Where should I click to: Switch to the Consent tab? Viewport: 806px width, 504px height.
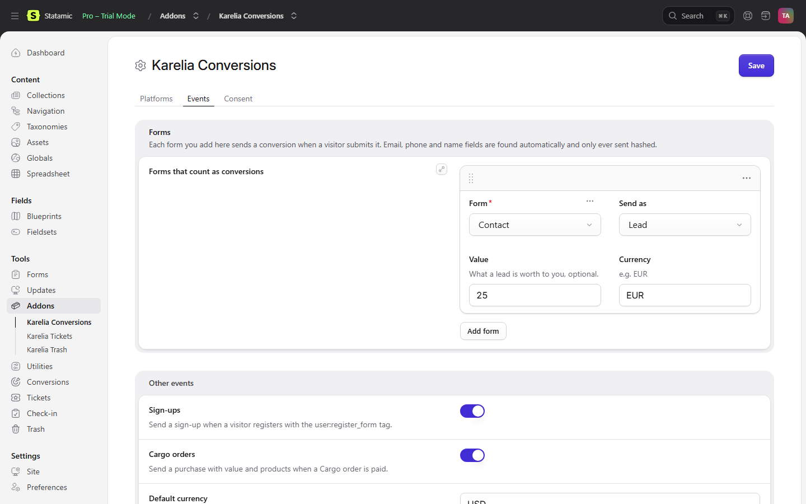[x=238, y=99]
